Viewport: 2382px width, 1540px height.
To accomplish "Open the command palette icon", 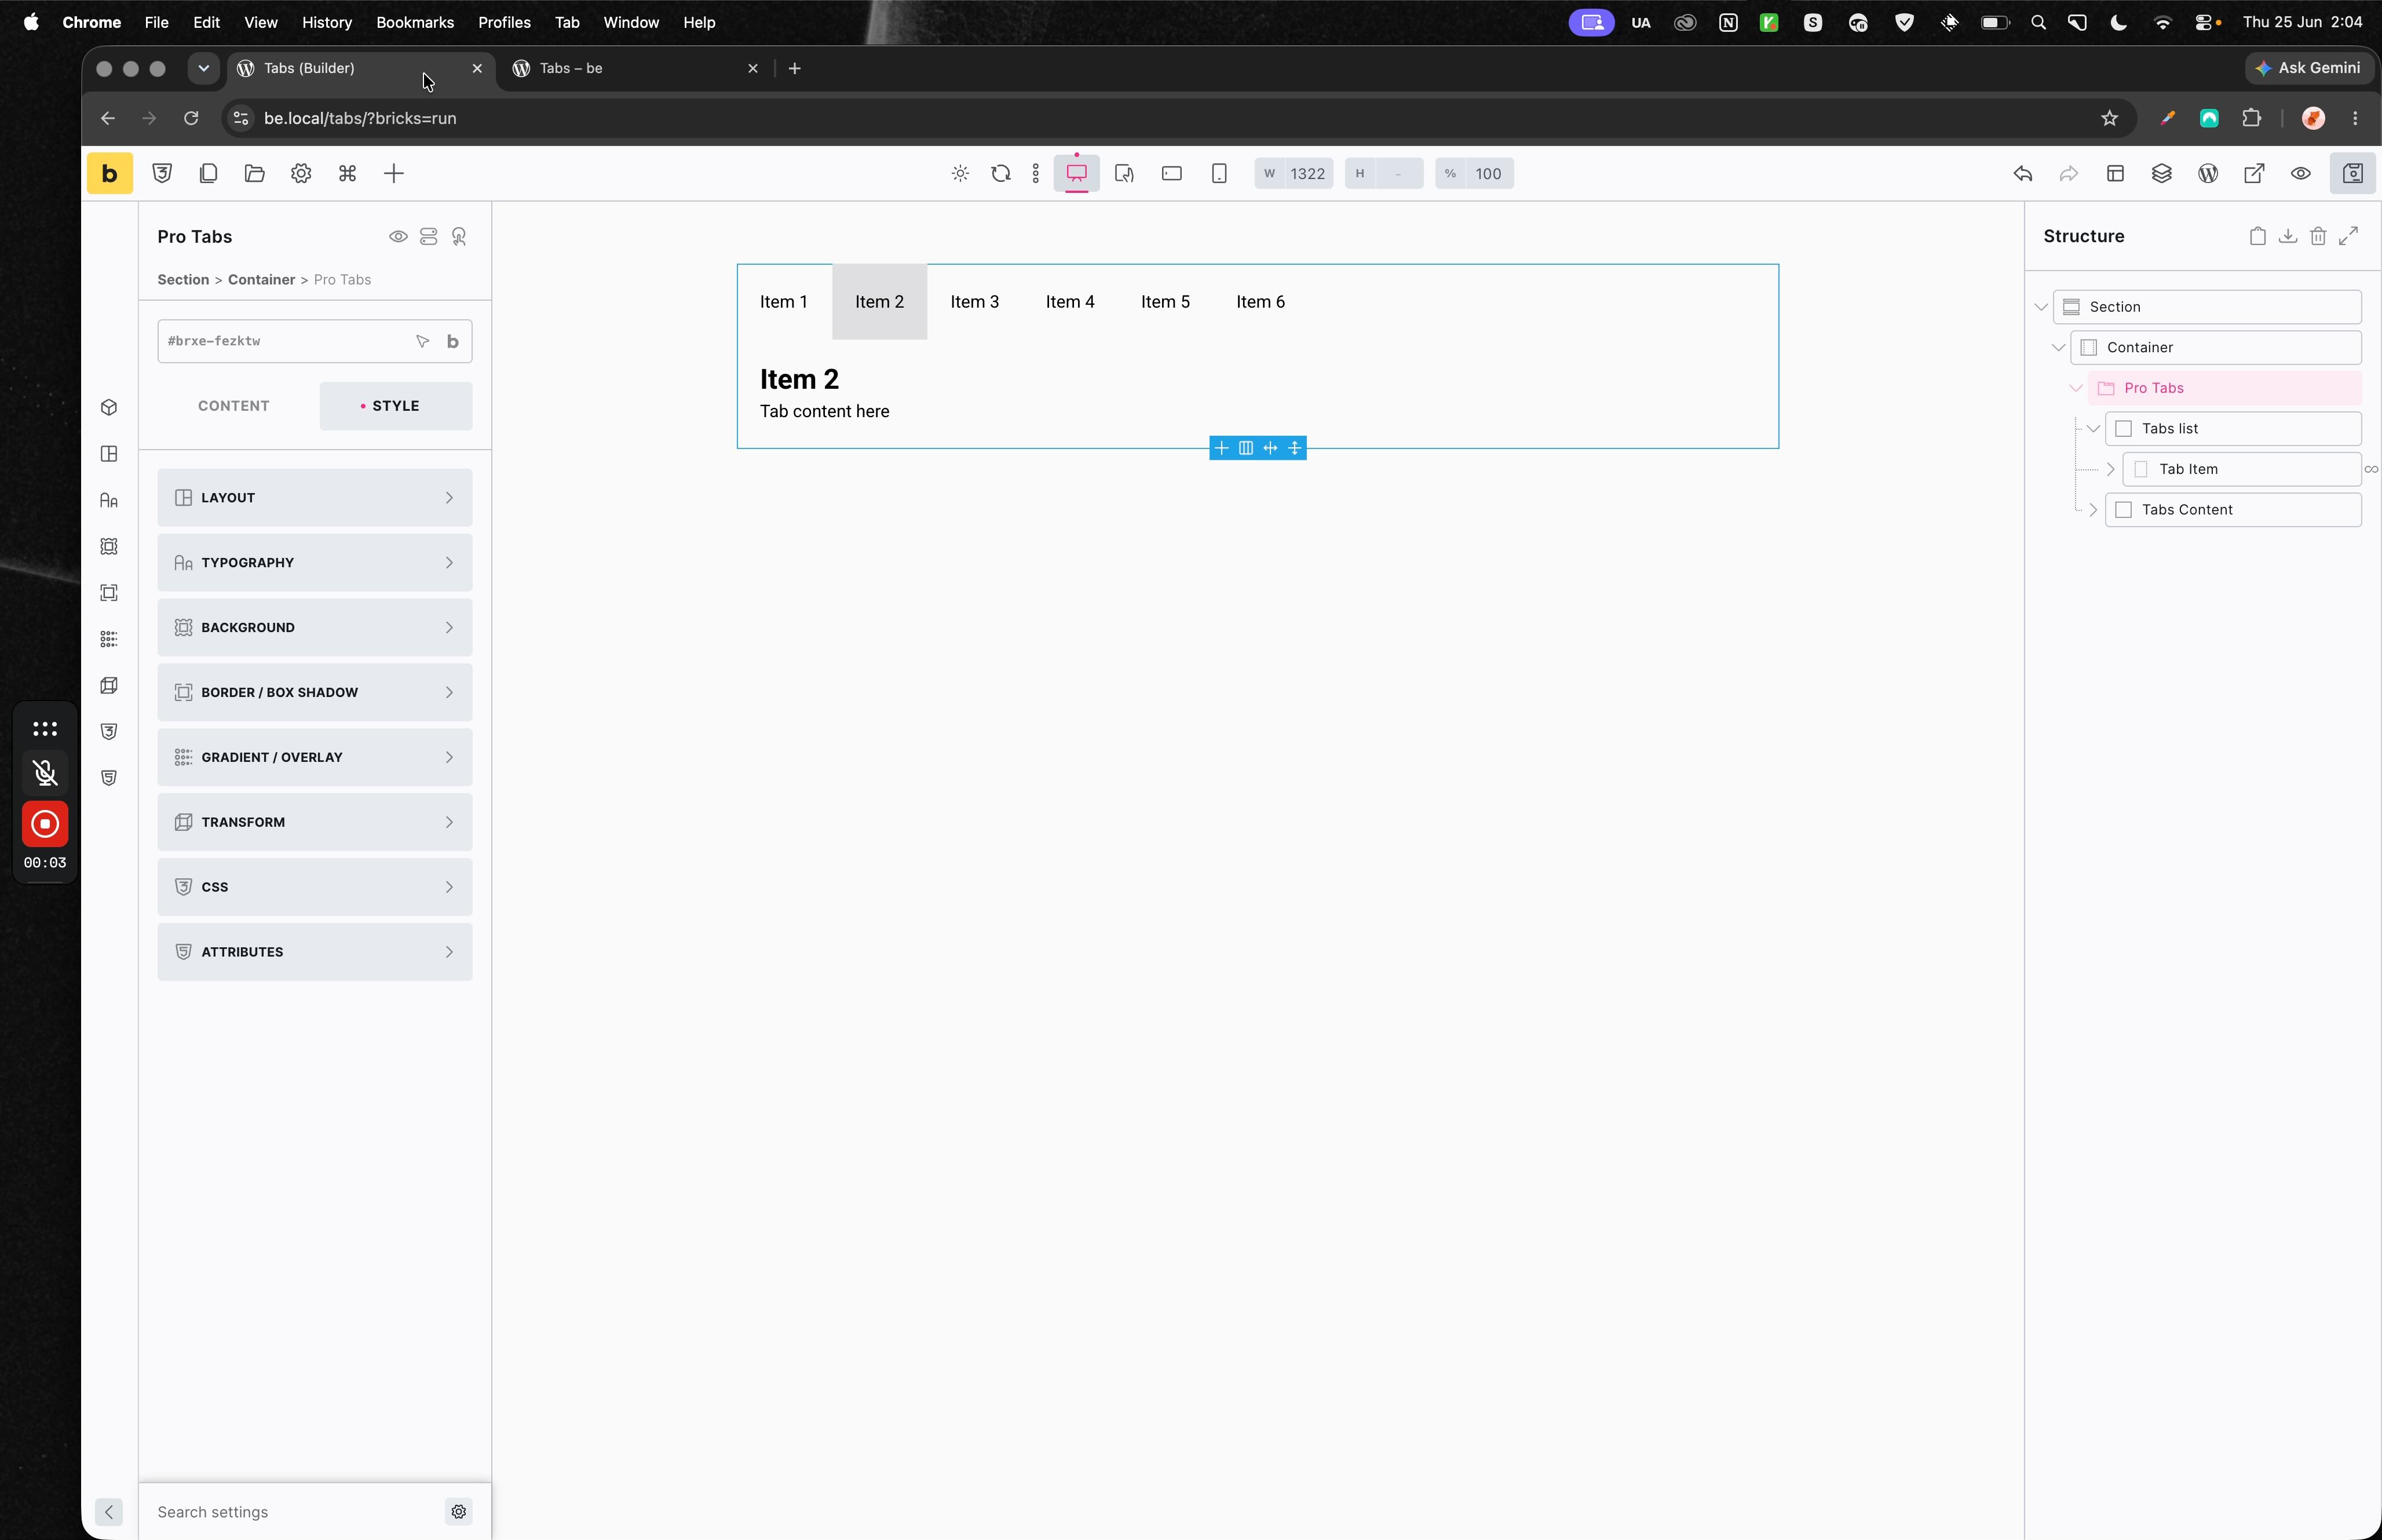I will (347, 173).
